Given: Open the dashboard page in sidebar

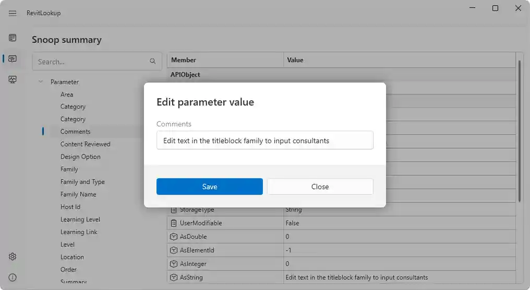Looking at the screenshot, I should pyautogui.click(x=13, y=38).
